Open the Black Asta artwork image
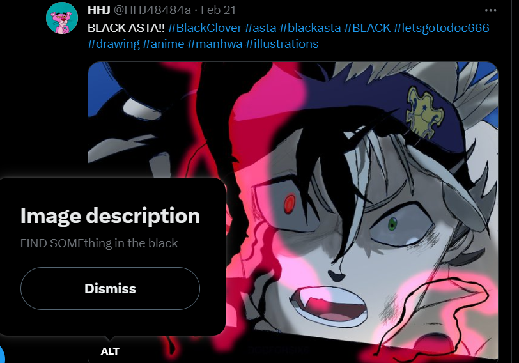 [x=360, y=208]
